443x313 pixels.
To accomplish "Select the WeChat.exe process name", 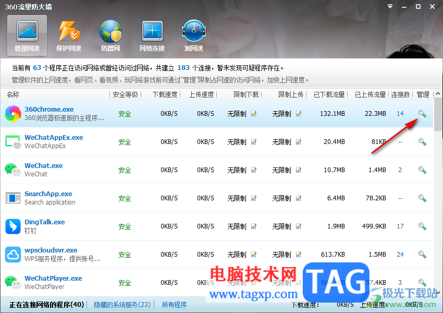I will pyautogui.click(x=43, y=165).
